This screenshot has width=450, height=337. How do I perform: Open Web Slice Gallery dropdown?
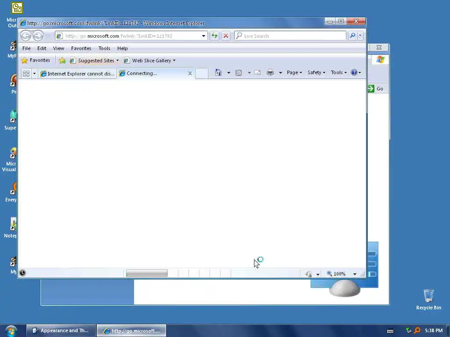pyautogui.click(x=149, y=61)
